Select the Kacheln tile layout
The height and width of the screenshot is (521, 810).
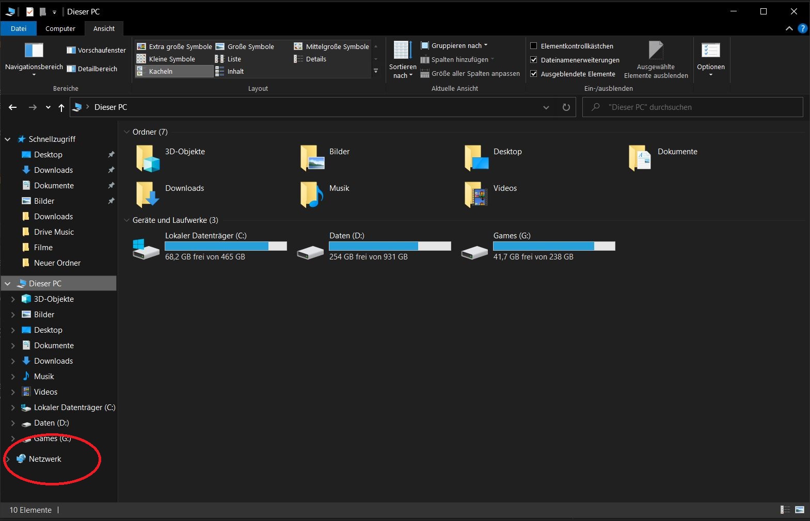pyautogui.click(x=174, y=71)
